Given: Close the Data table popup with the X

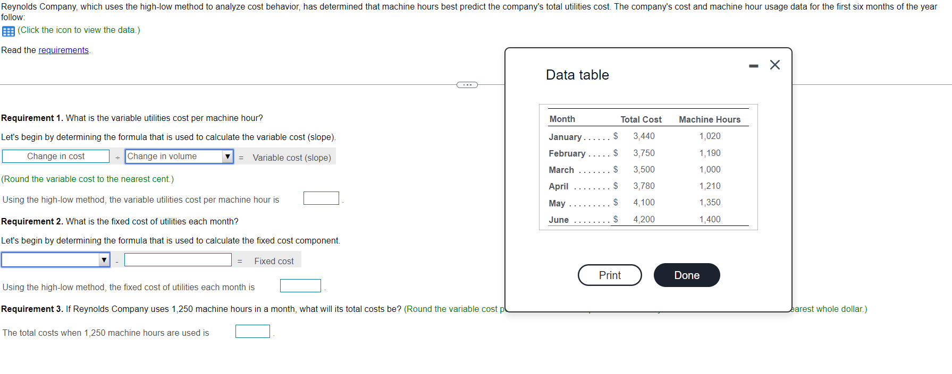Looking at the screenshot, I should (x=774, y=64).
